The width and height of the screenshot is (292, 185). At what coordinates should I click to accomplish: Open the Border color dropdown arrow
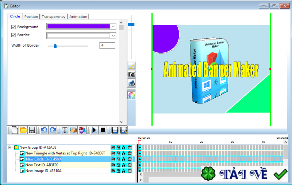(113, 36)
